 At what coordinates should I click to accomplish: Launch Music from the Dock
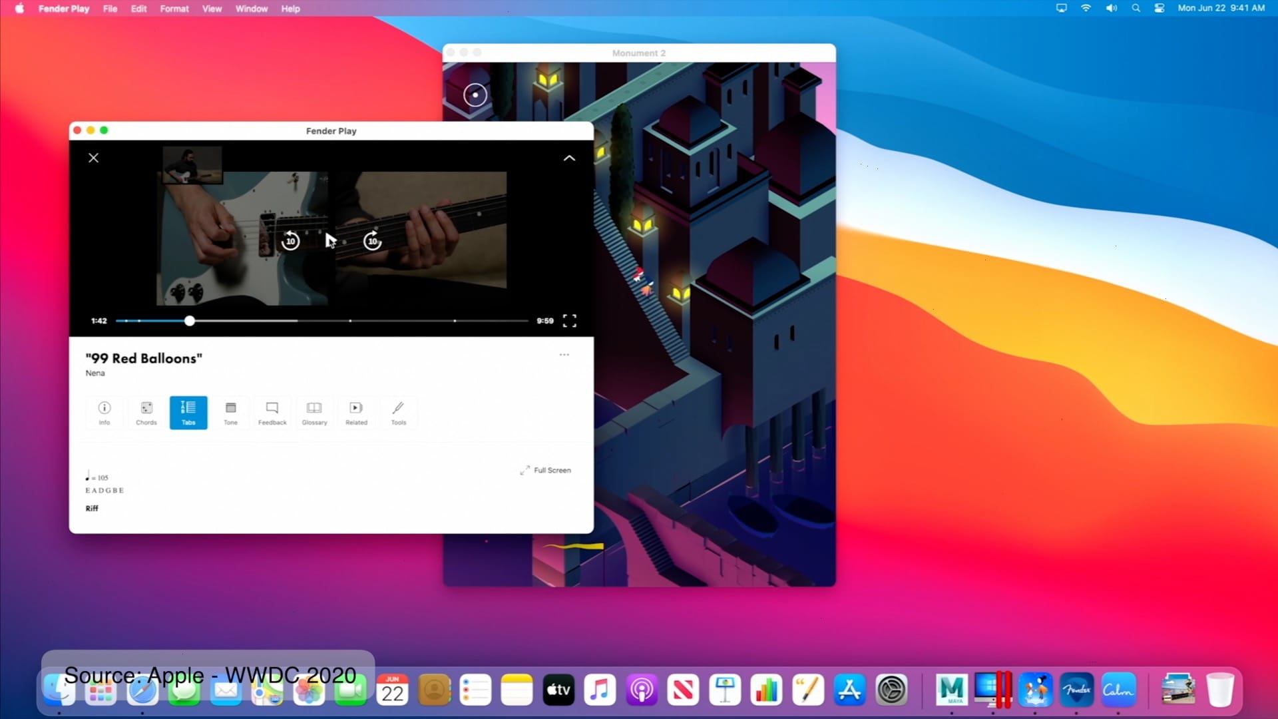[x=600, y=690]
